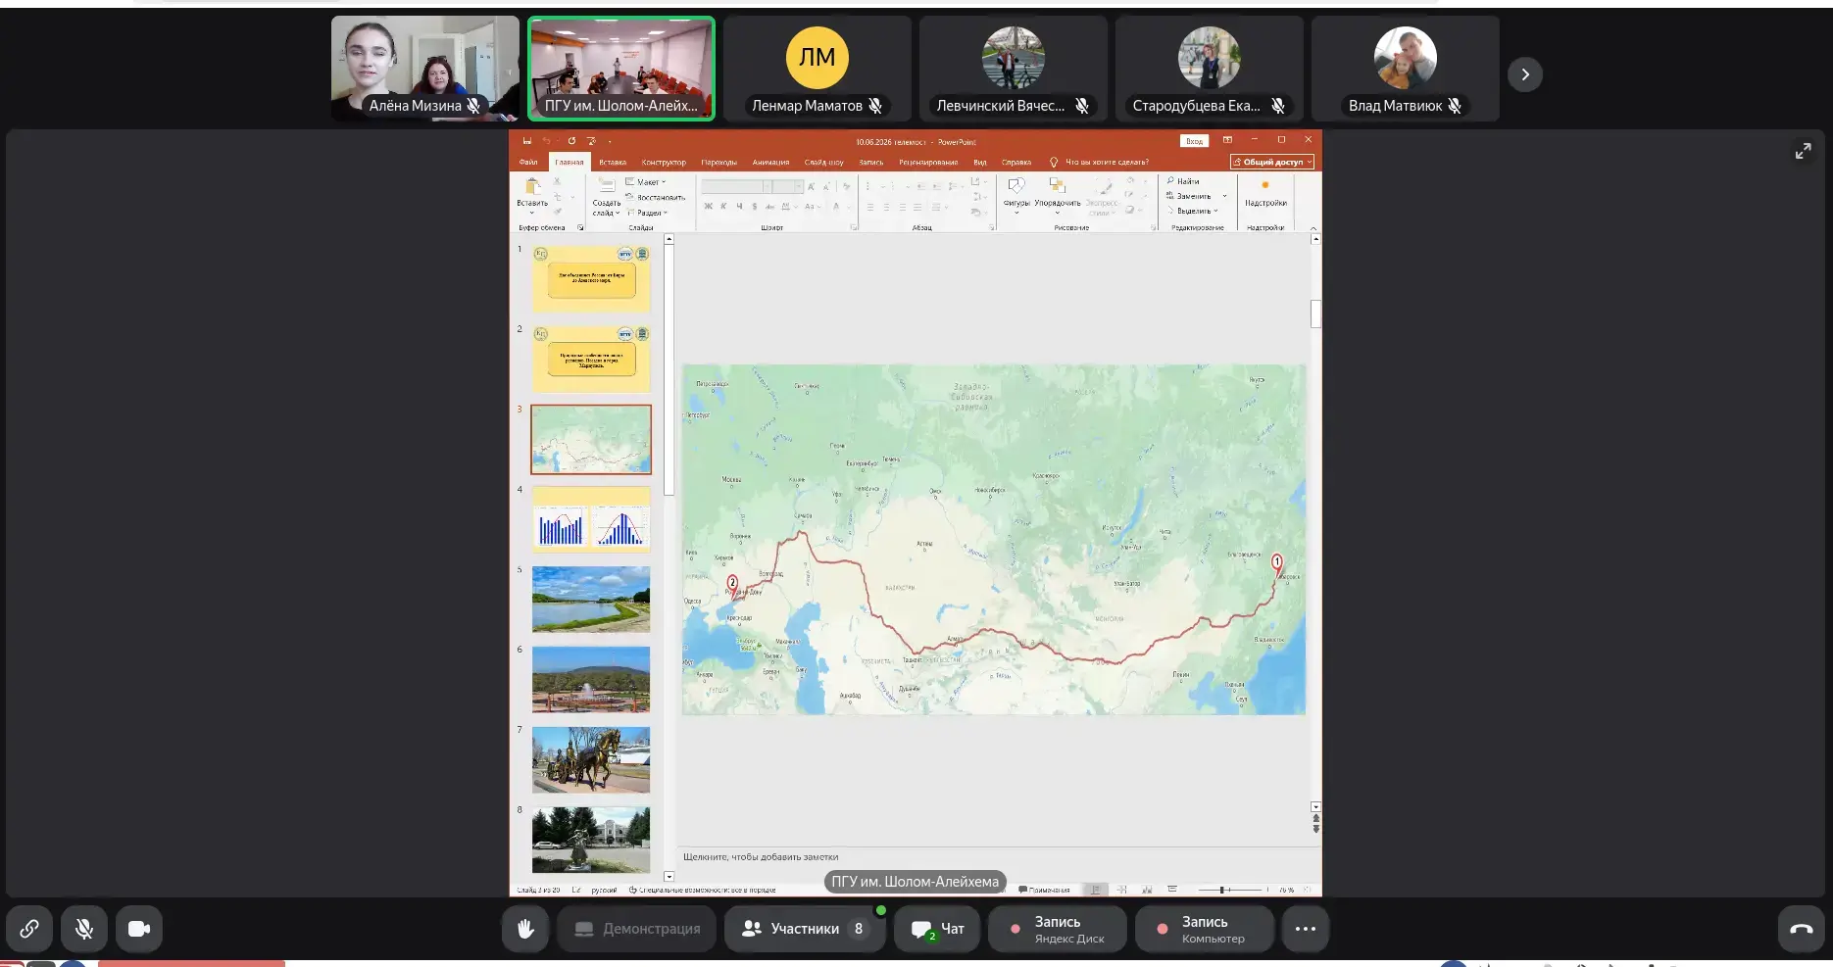Screen dimensions: 1833x967
Task: Open the Макет layout dropdown
Action: pyautogui.click(x=646, y=182)
